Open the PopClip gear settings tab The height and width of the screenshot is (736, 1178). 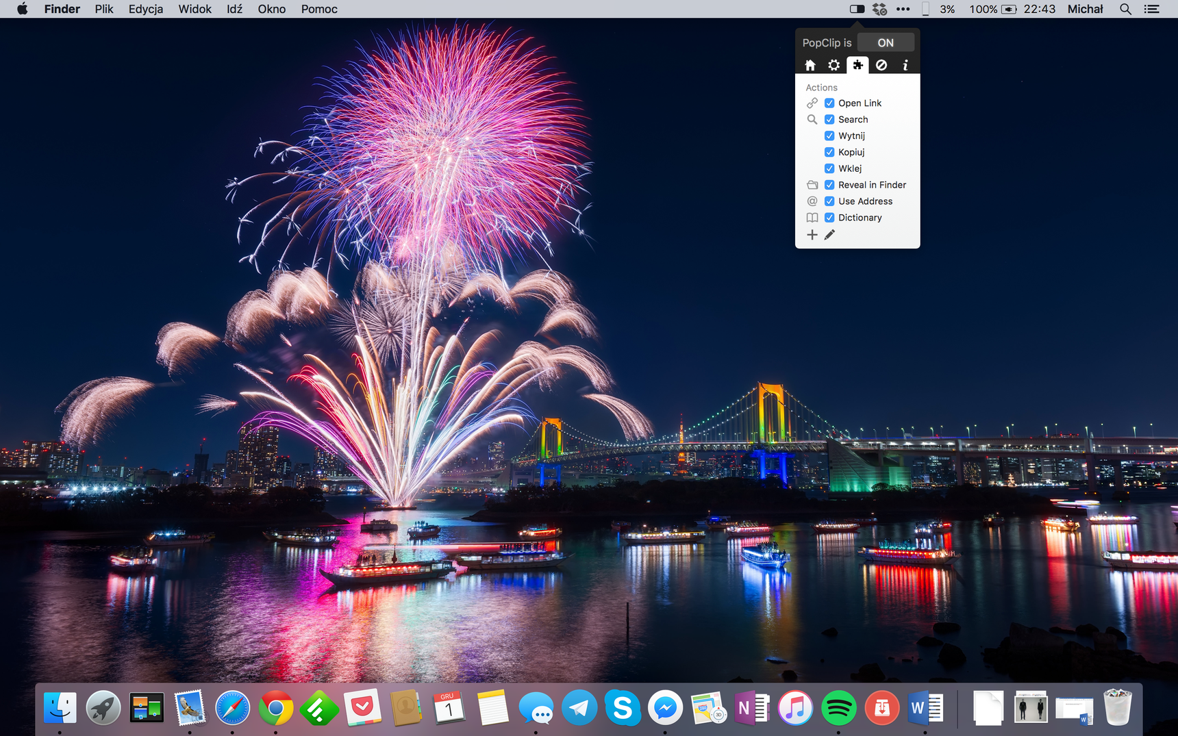(834, 65)
